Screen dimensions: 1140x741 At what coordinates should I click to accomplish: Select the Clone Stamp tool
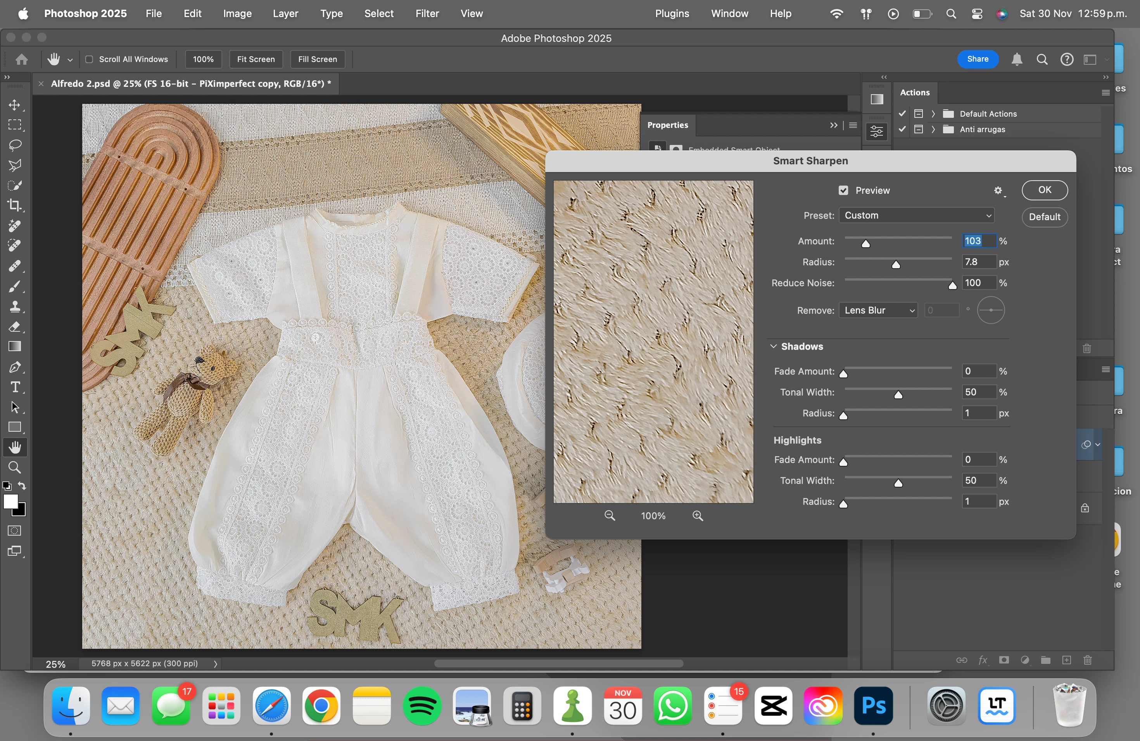click(x=15, y=306)
